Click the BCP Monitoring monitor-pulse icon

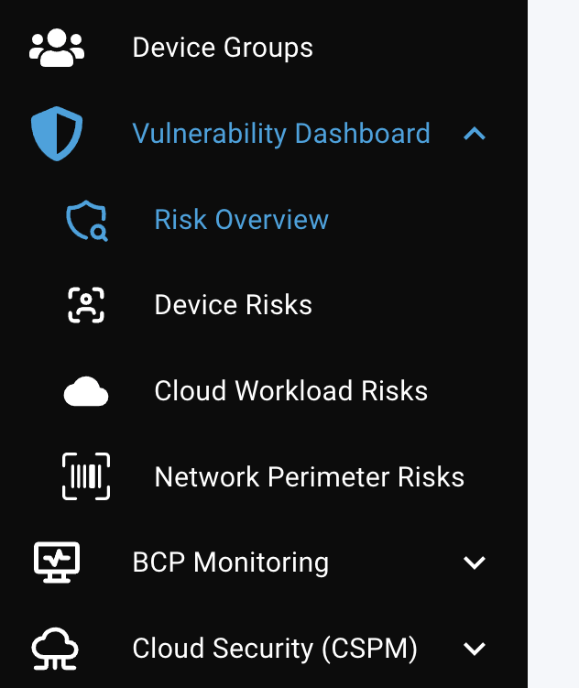57,562
